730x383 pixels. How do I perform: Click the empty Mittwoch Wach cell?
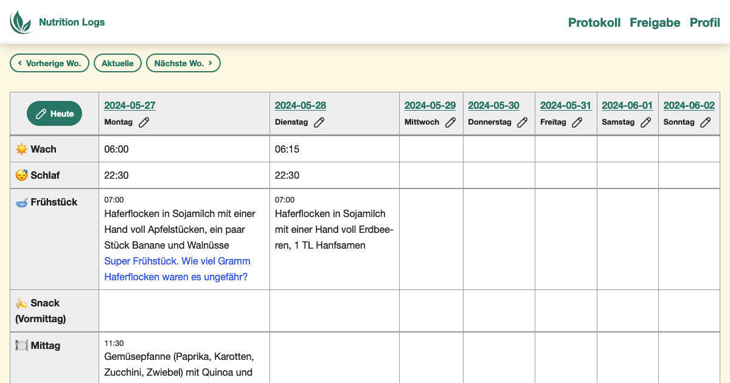[431, 149]
